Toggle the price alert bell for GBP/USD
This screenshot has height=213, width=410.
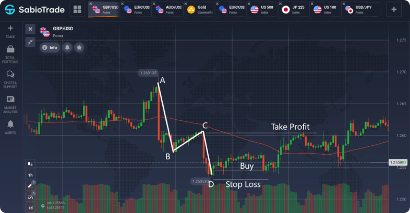click(67, 47)
